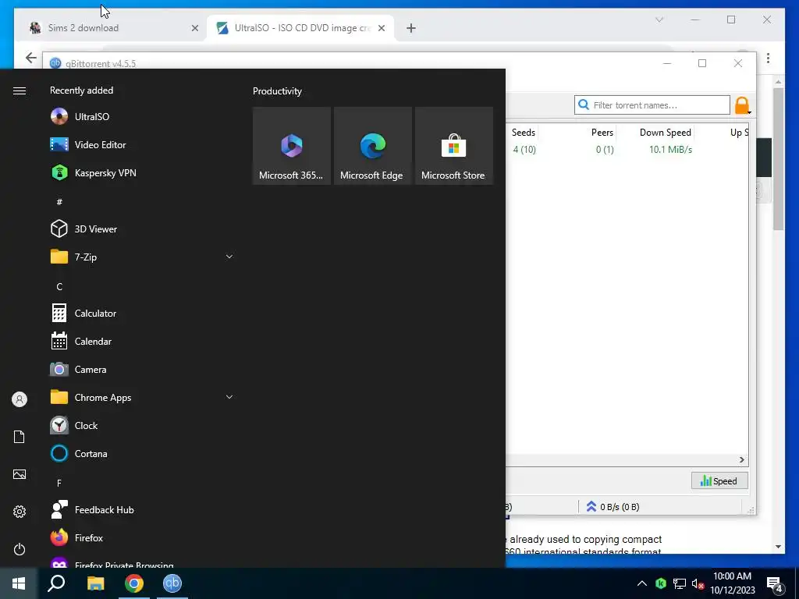
Task: Click the Windows Start button
Action: point(19,583)
